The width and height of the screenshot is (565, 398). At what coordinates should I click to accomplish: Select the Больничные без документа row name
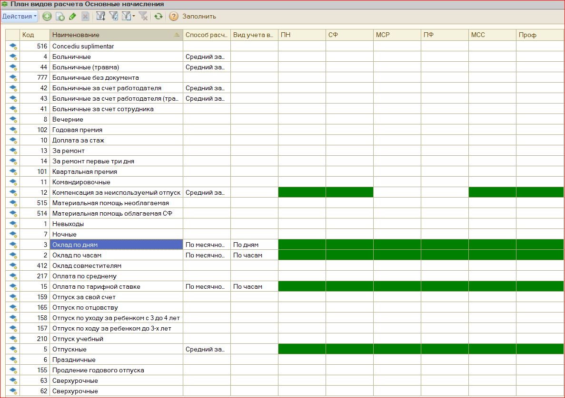[x=117, y=77]
